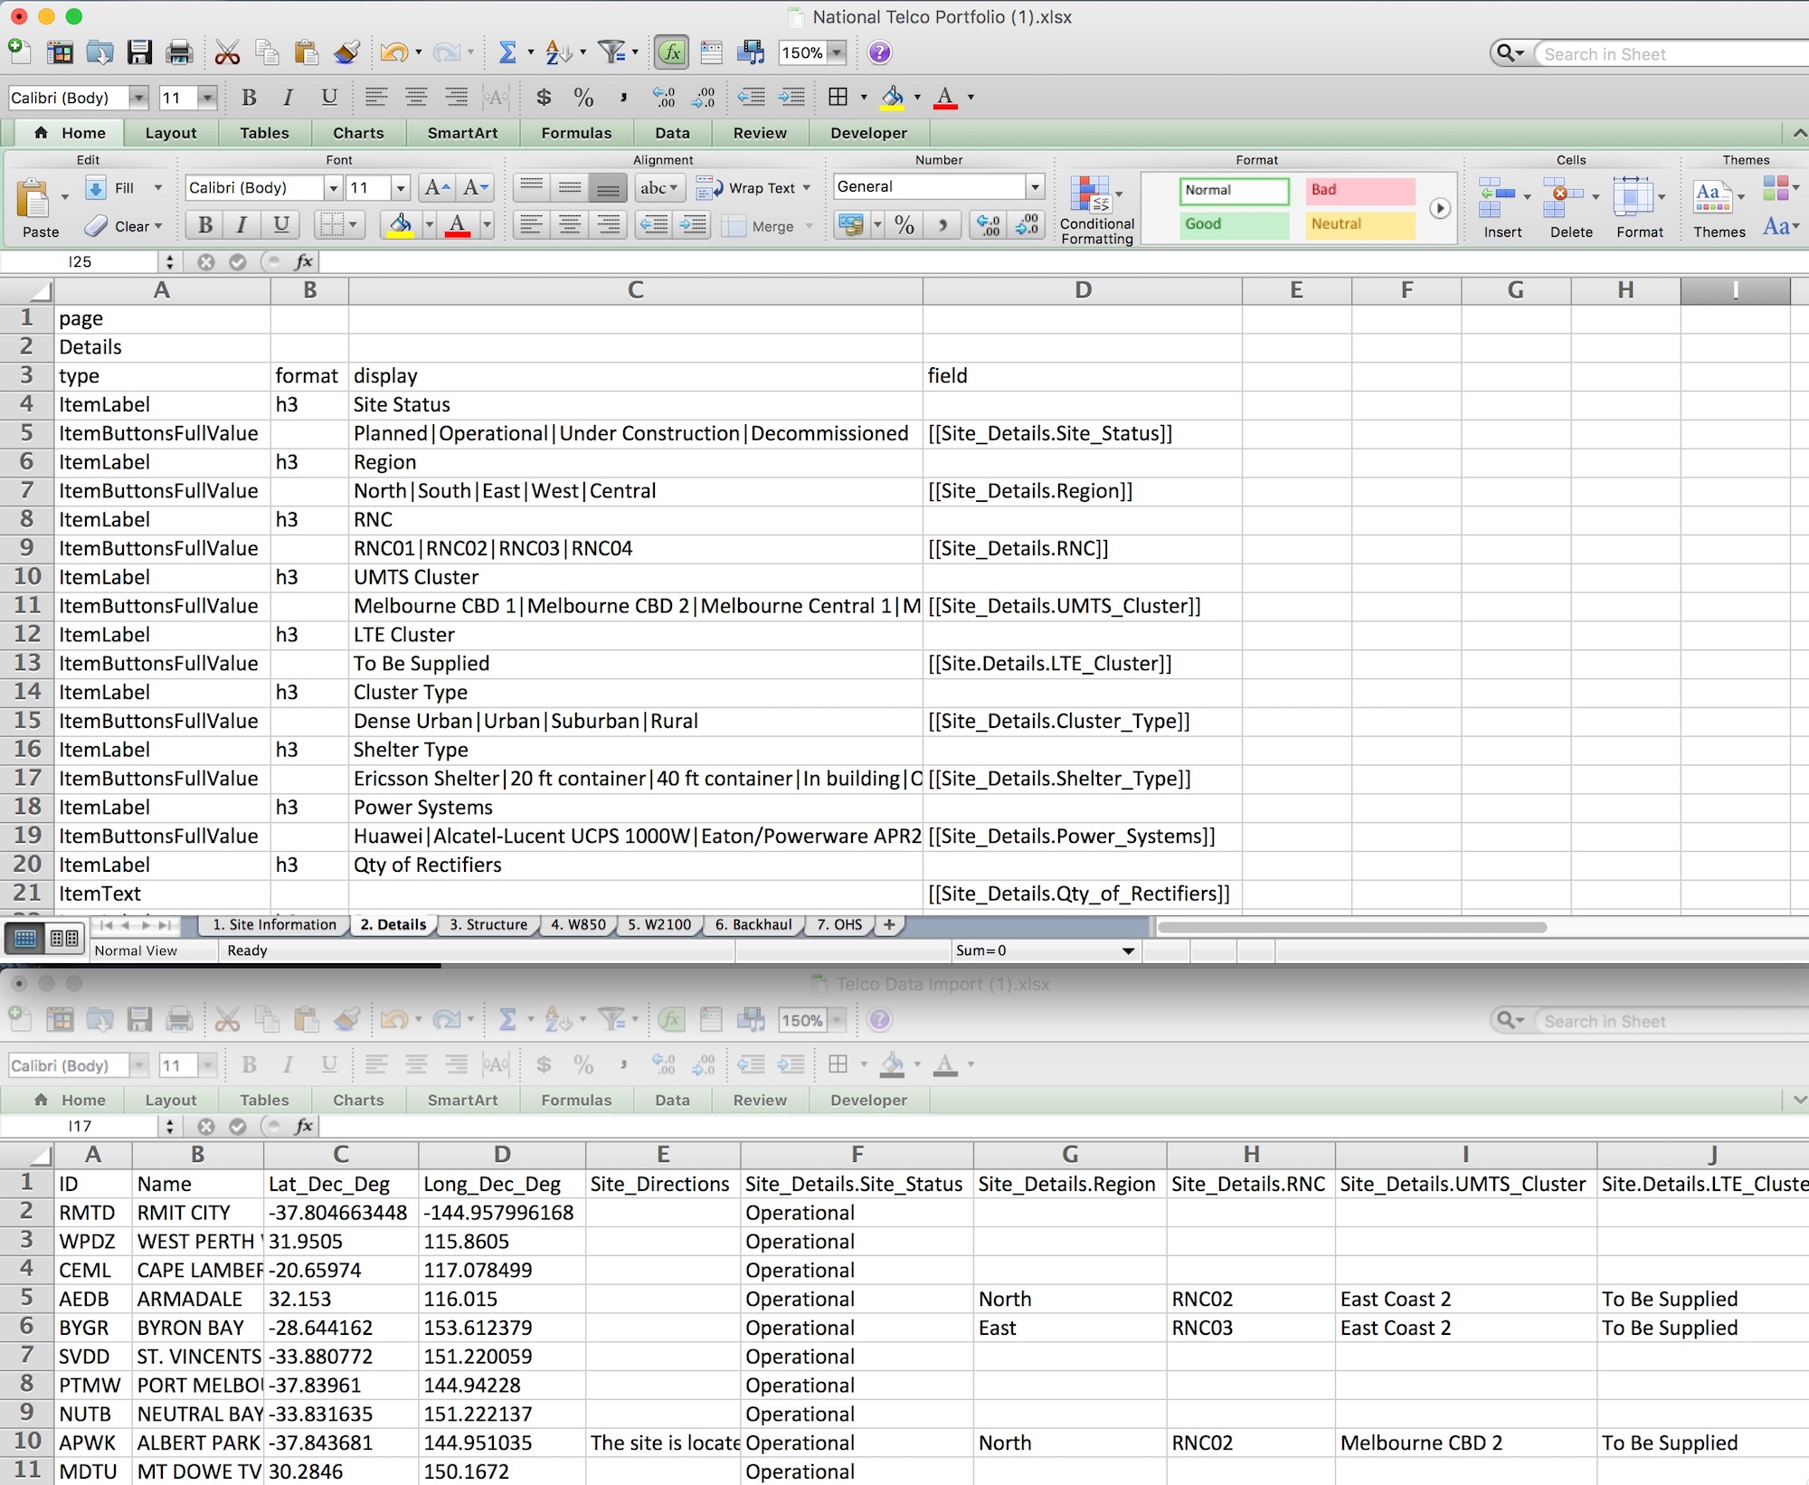Click the Sort A-Z icon
1809x1485 pixels.
558,52
